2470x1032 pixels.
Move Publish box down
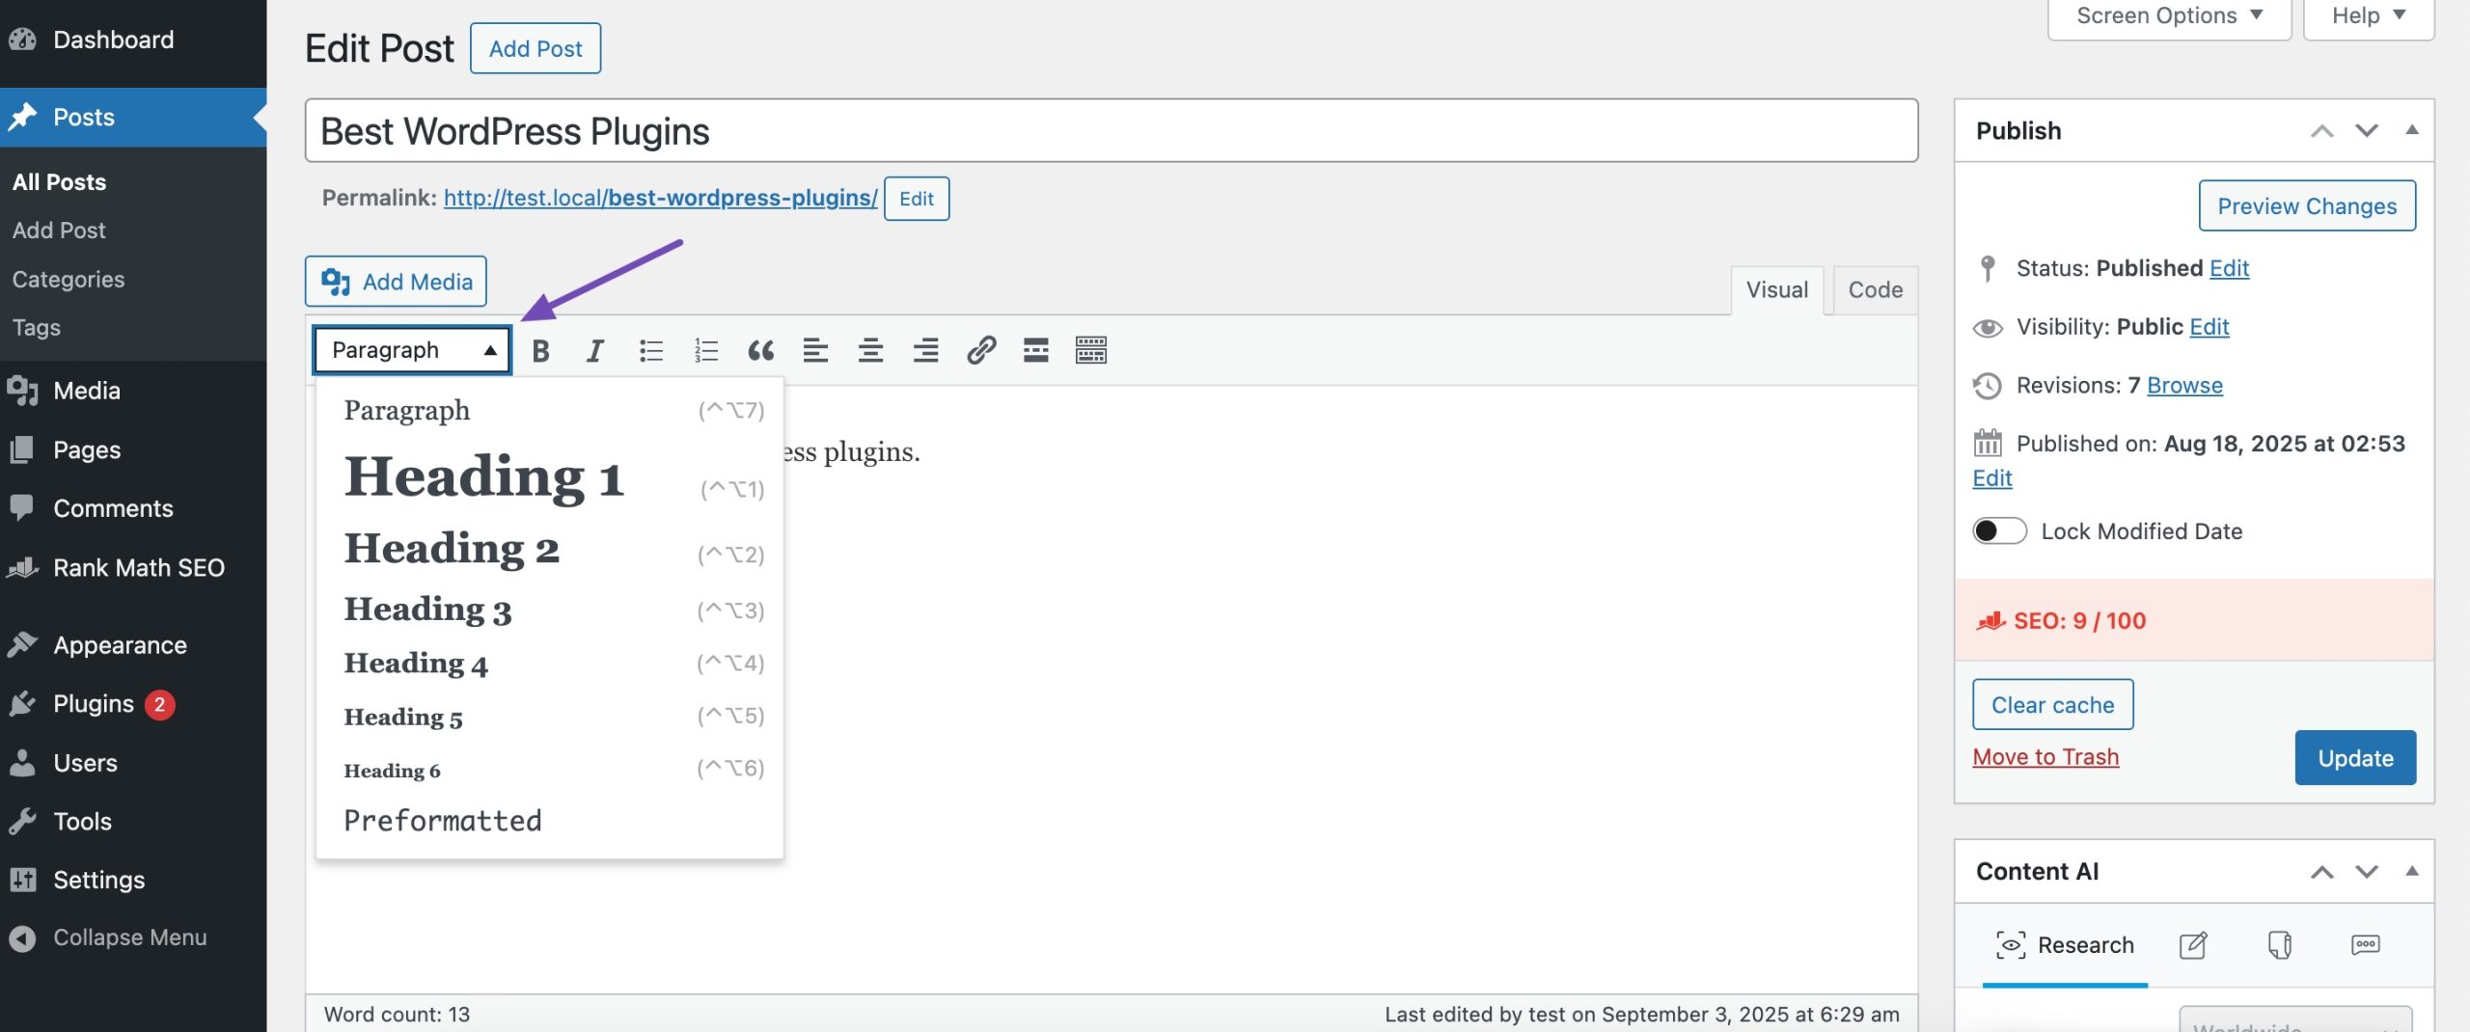2367,131
